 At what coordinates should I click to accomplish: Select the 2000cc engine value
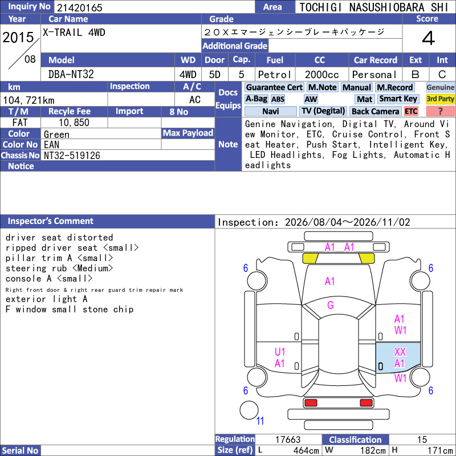pos(322,75)
